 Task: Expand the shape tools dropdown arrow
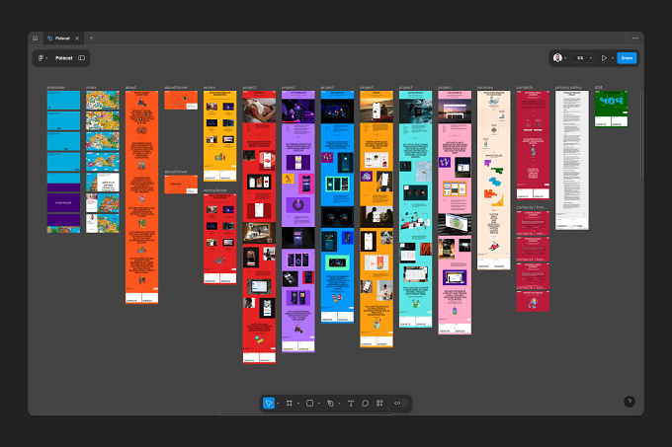[x=319, y=404]
